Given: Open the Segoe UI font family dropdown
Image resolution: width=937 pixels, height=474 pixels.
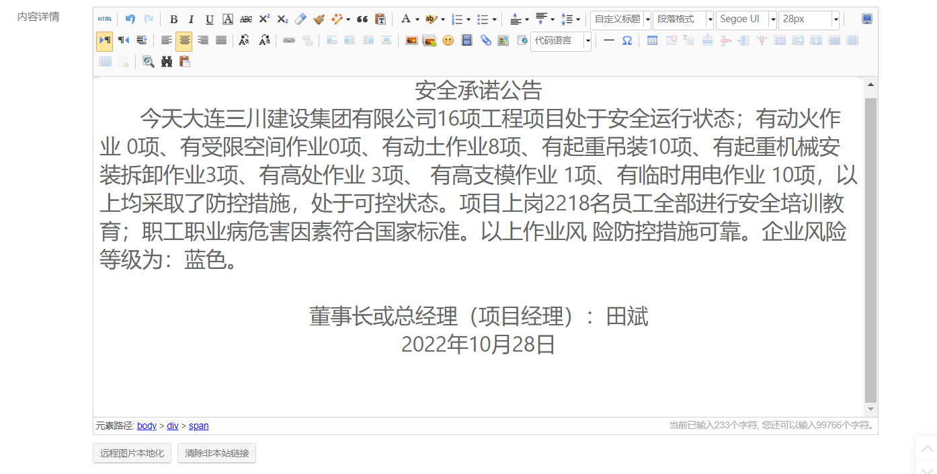Looking at the screenshot, I should [x=746, y=19].
